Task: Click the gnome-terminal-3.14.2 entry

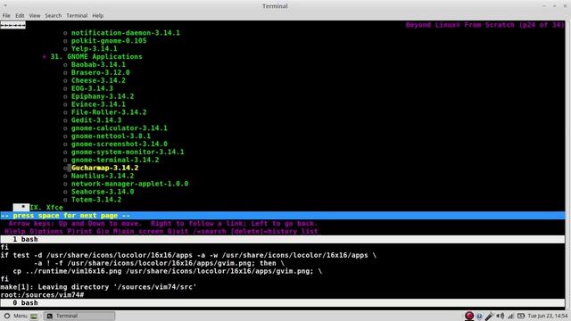Action: click(x=115, y=160)
